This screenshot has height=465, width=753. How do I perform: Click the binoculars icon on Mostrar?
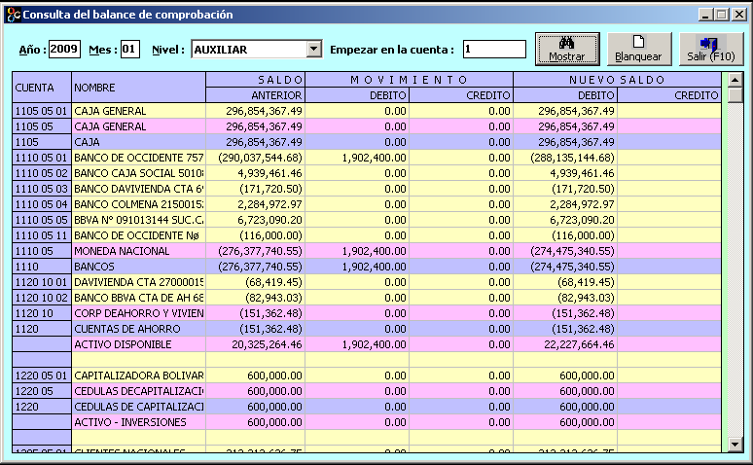pyautogui.click(x=566, y=43)
